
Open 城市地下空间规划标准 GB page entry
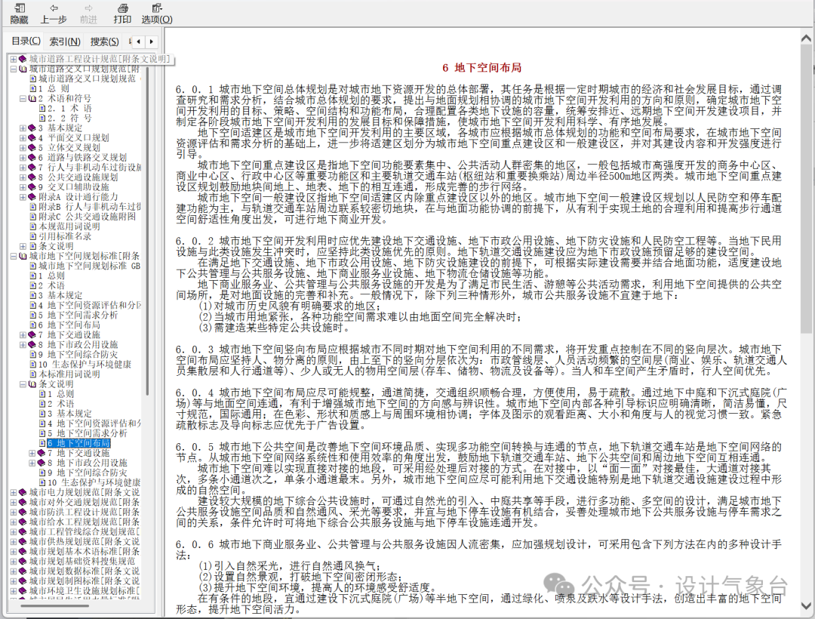pyautogui.click(x=89, y=266)
